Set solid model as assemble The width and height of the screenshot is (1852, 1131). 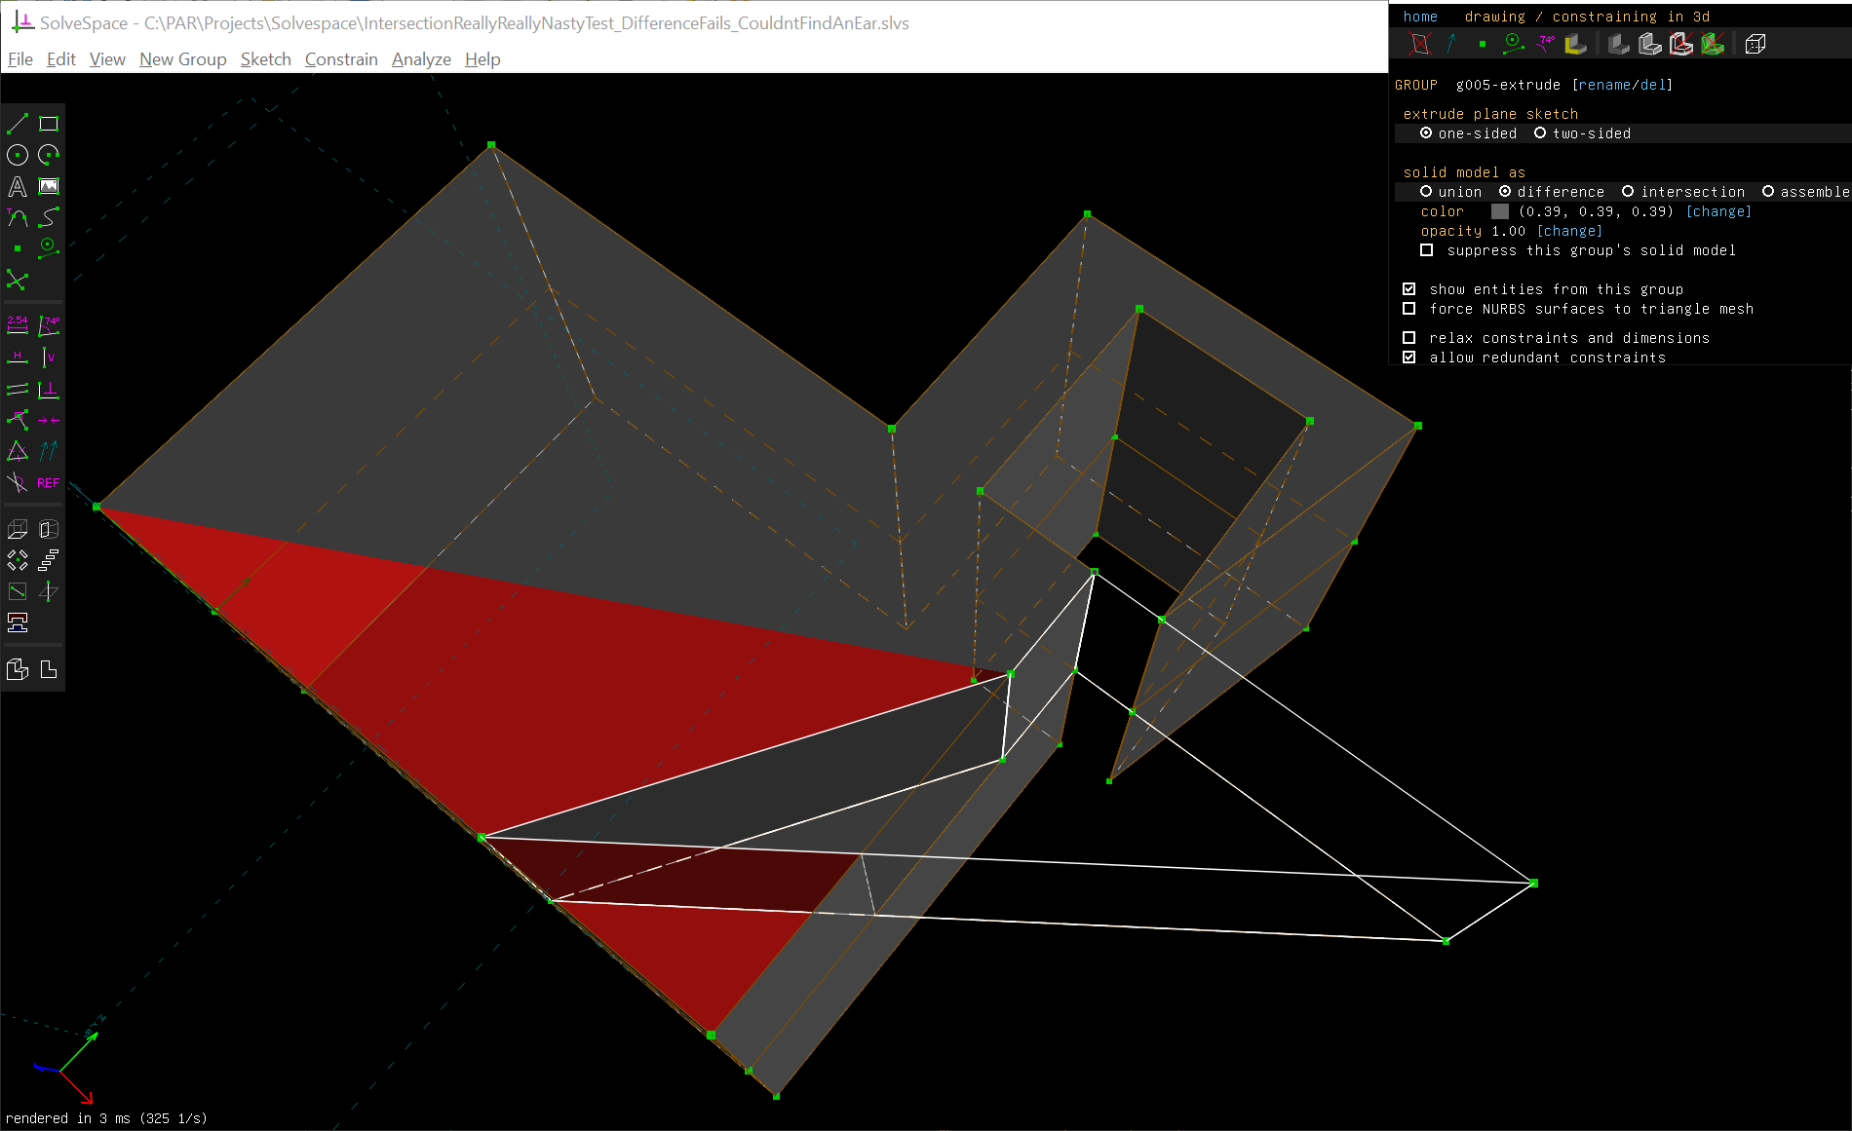(1806, 192)
